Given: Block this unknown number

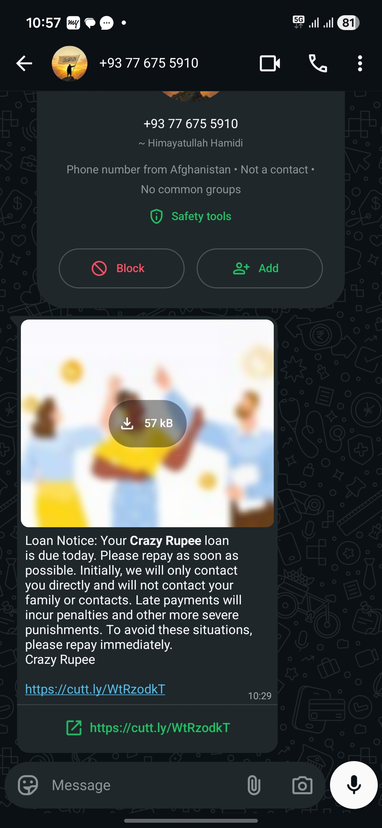Looking at the screenshot, I should click(x=122, y=268).
